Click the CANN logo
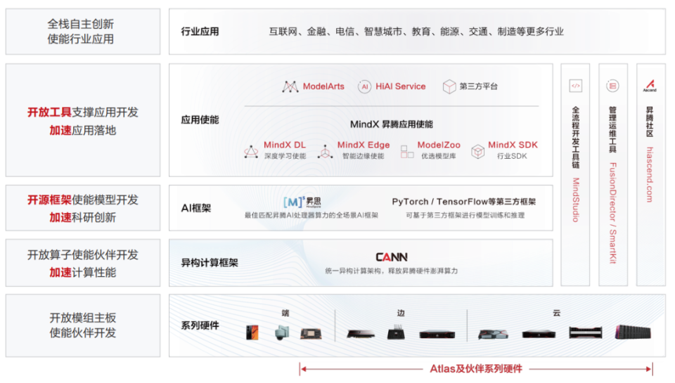 pyautogui.click(x=392, y=257)
